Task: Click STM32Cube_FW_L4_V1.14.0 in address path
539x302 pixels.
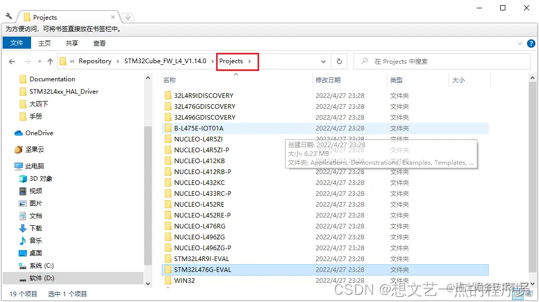Action: coord(165,61)
